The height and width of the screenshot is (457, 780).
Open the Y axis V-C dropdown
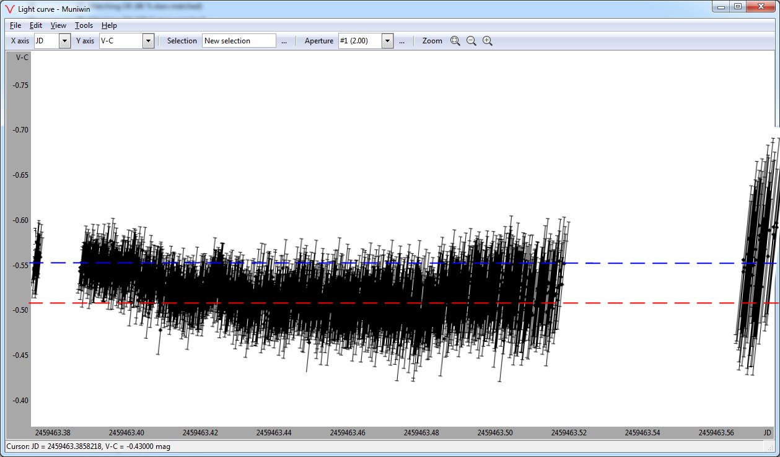click(x=148, y=41)
